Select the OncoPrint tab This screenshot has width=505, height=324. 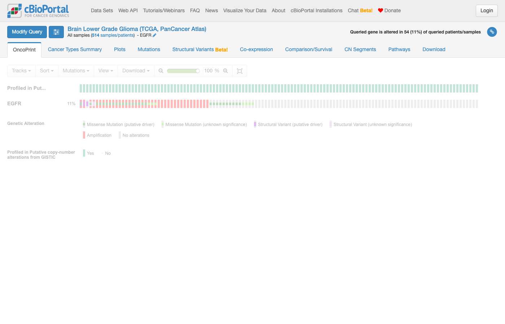24,50
